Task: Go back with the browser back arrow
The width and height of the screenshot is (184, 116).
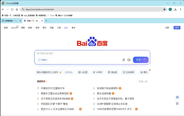Action: click(x=3, y=9)
